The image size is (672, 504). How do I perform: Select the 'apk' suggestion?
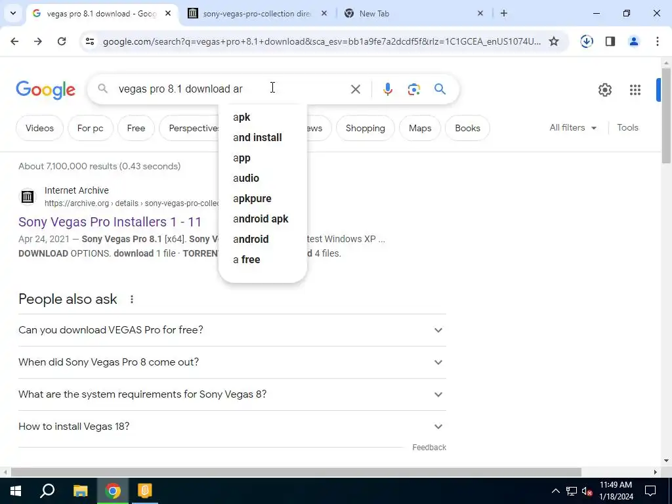pos(262,117)
